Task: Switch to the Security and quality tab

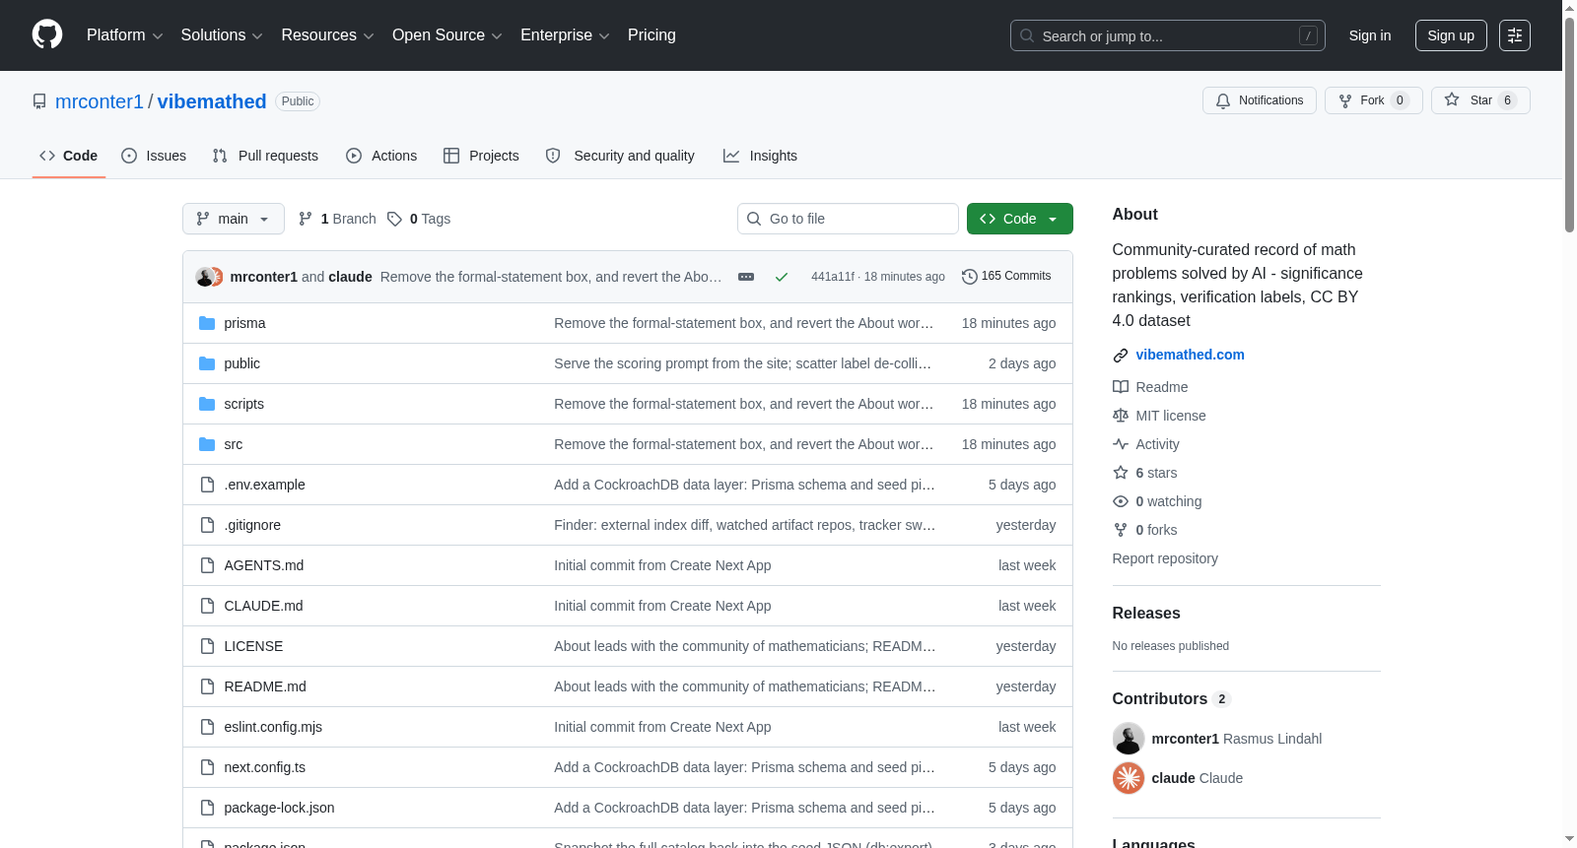Action: pyautogui.click(x=620, y=156)
